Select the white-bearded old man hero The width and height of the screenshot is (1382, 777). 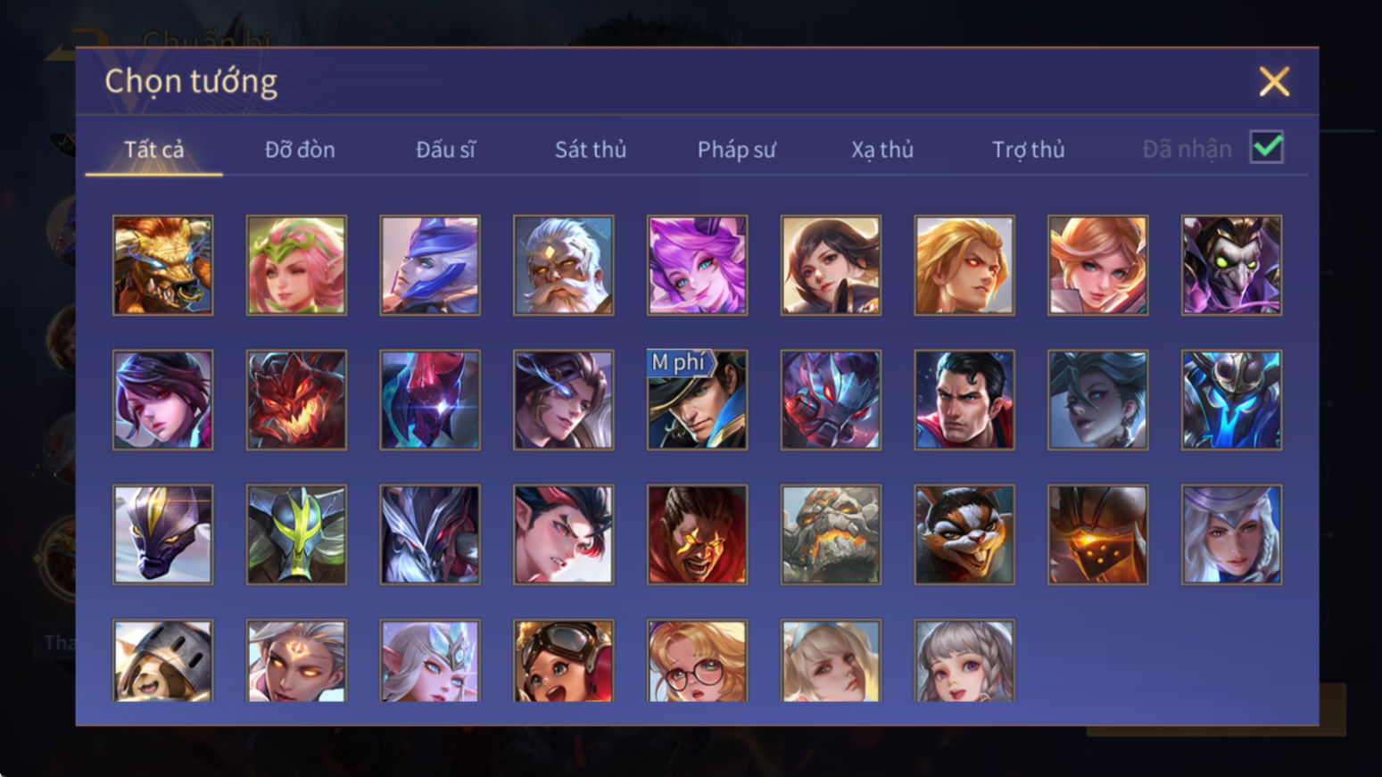563,265
